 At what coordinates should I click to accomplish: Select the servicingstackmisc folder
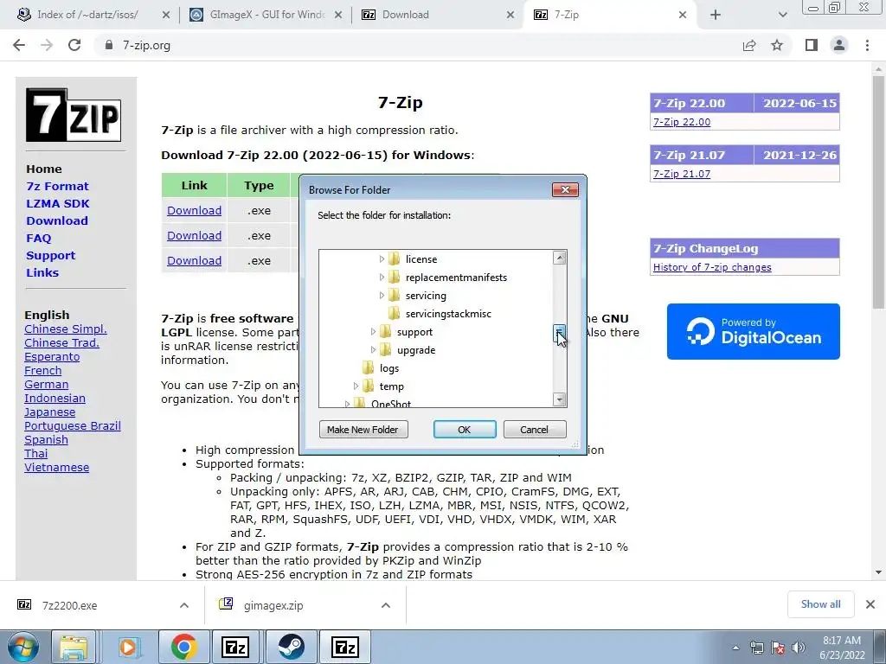point(448,314)
